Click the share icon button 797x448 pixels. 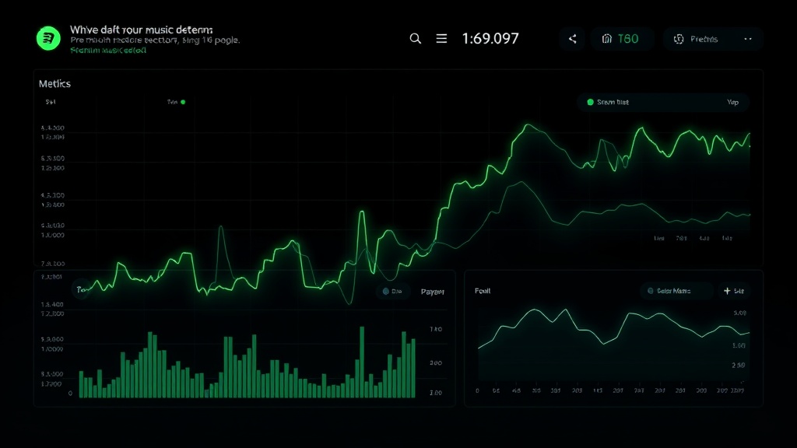point(572,39)
